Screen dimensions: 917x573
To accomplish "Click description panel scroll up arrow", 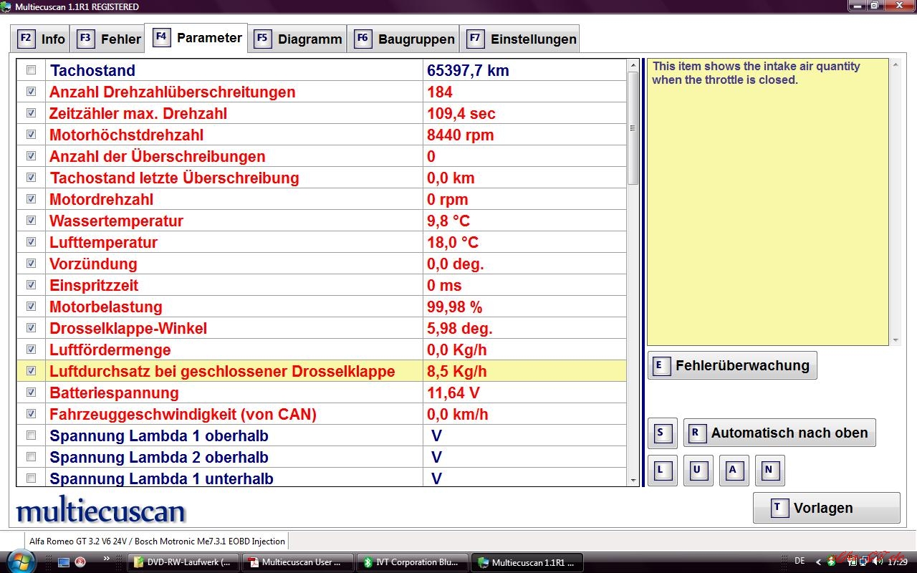I will pyautogui.click(x=896, y=64).
